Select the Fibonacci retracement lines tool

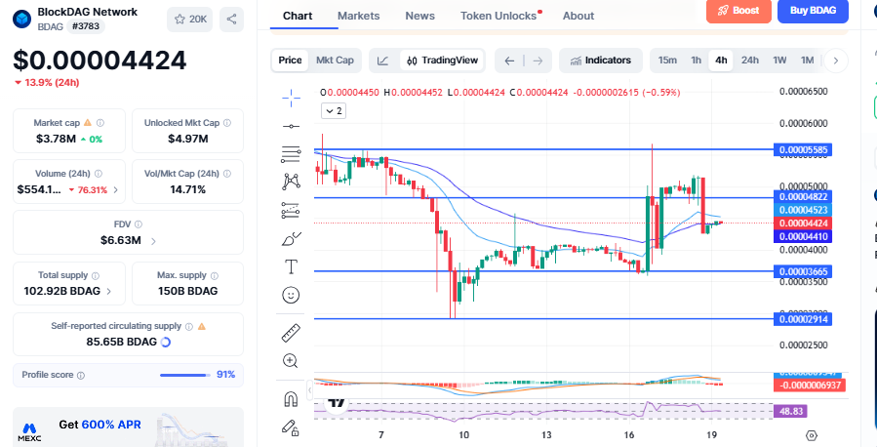tap(291, 154)
